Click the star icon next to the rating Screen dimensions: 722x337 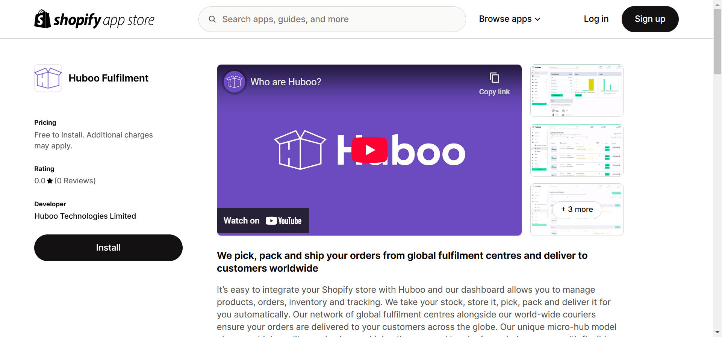point(49,181)
